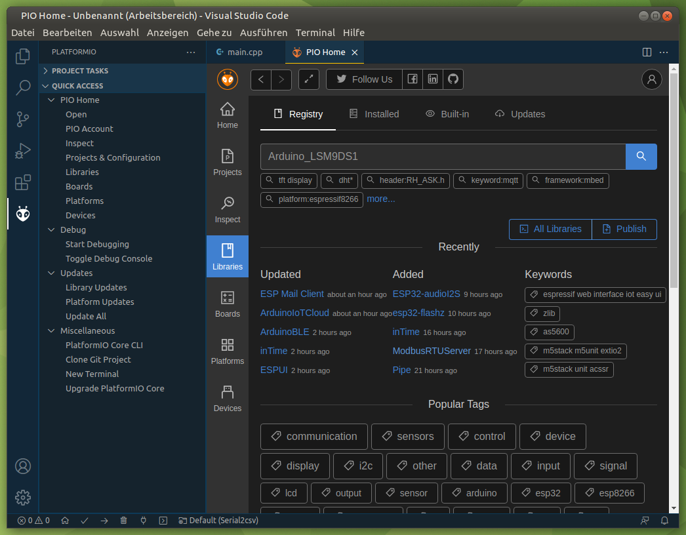Screen dimensions: 686x535
Task: Click the PlatformIO logo in PIO Home
Action: pos(228,79)
